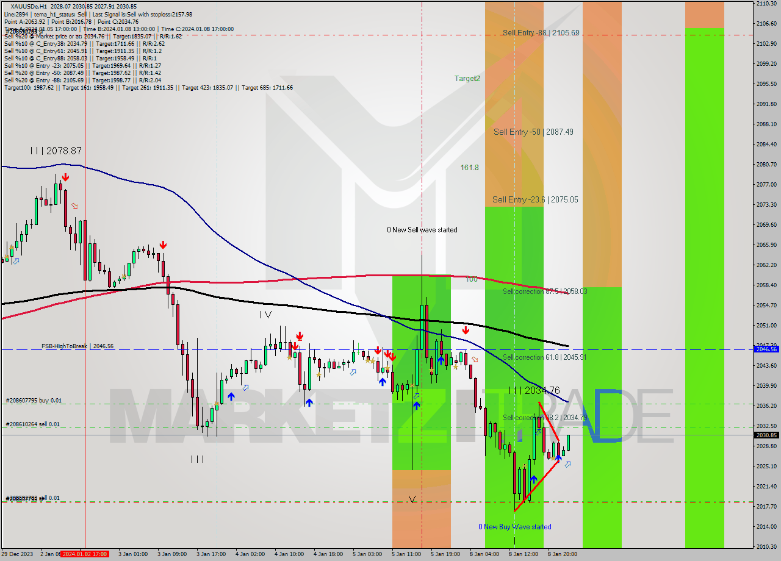
Task: Click the Sell %10 @ C_Entry38 line
Action: tap(84, 43)
